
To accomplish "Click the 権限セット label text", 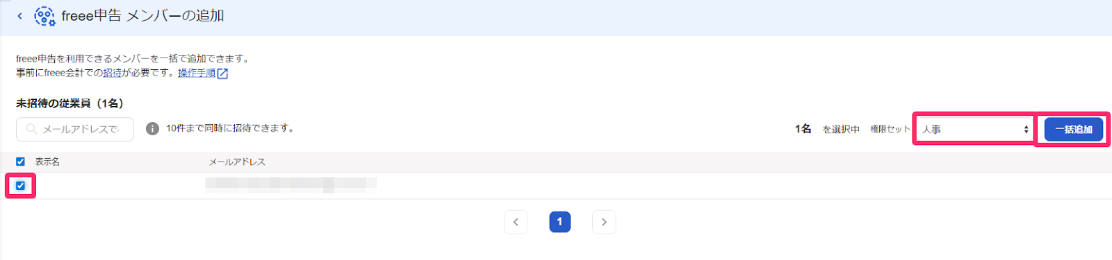I will (x=890, y=130).
